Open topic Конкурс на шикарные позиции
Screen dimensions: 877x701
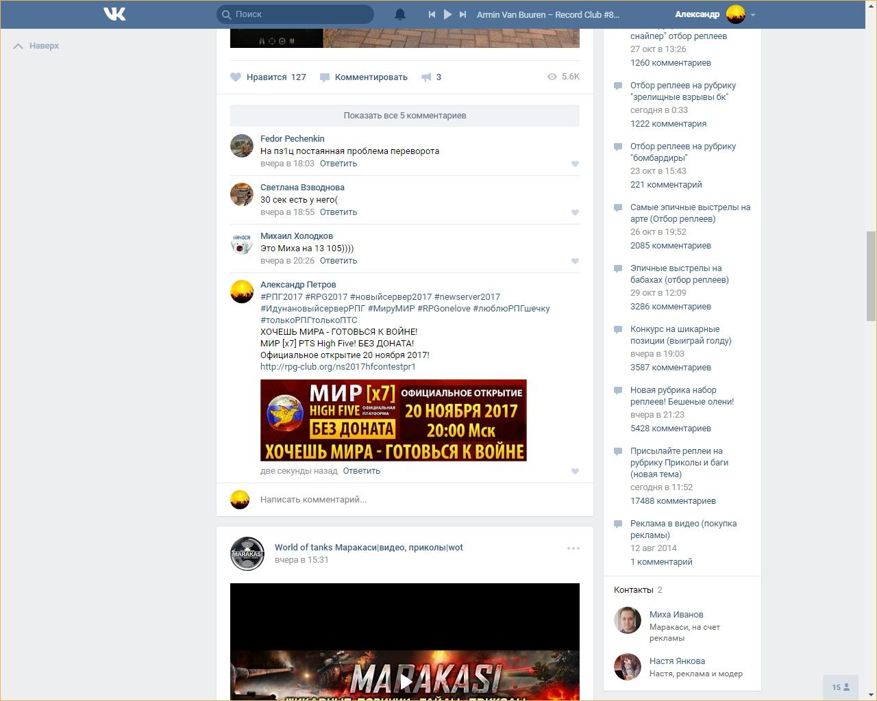[x=681, y=335]
